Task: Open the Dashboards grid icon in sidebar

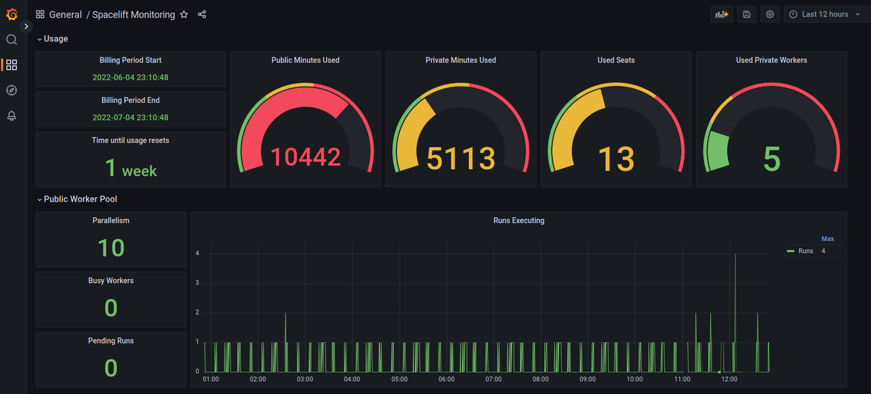Action: pyautogui.click(x=12, y=65)
